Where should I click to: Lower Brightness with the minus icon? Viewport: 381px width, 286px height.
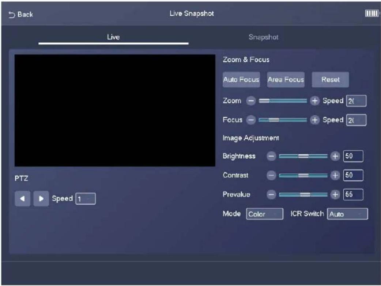pos(271,156)
